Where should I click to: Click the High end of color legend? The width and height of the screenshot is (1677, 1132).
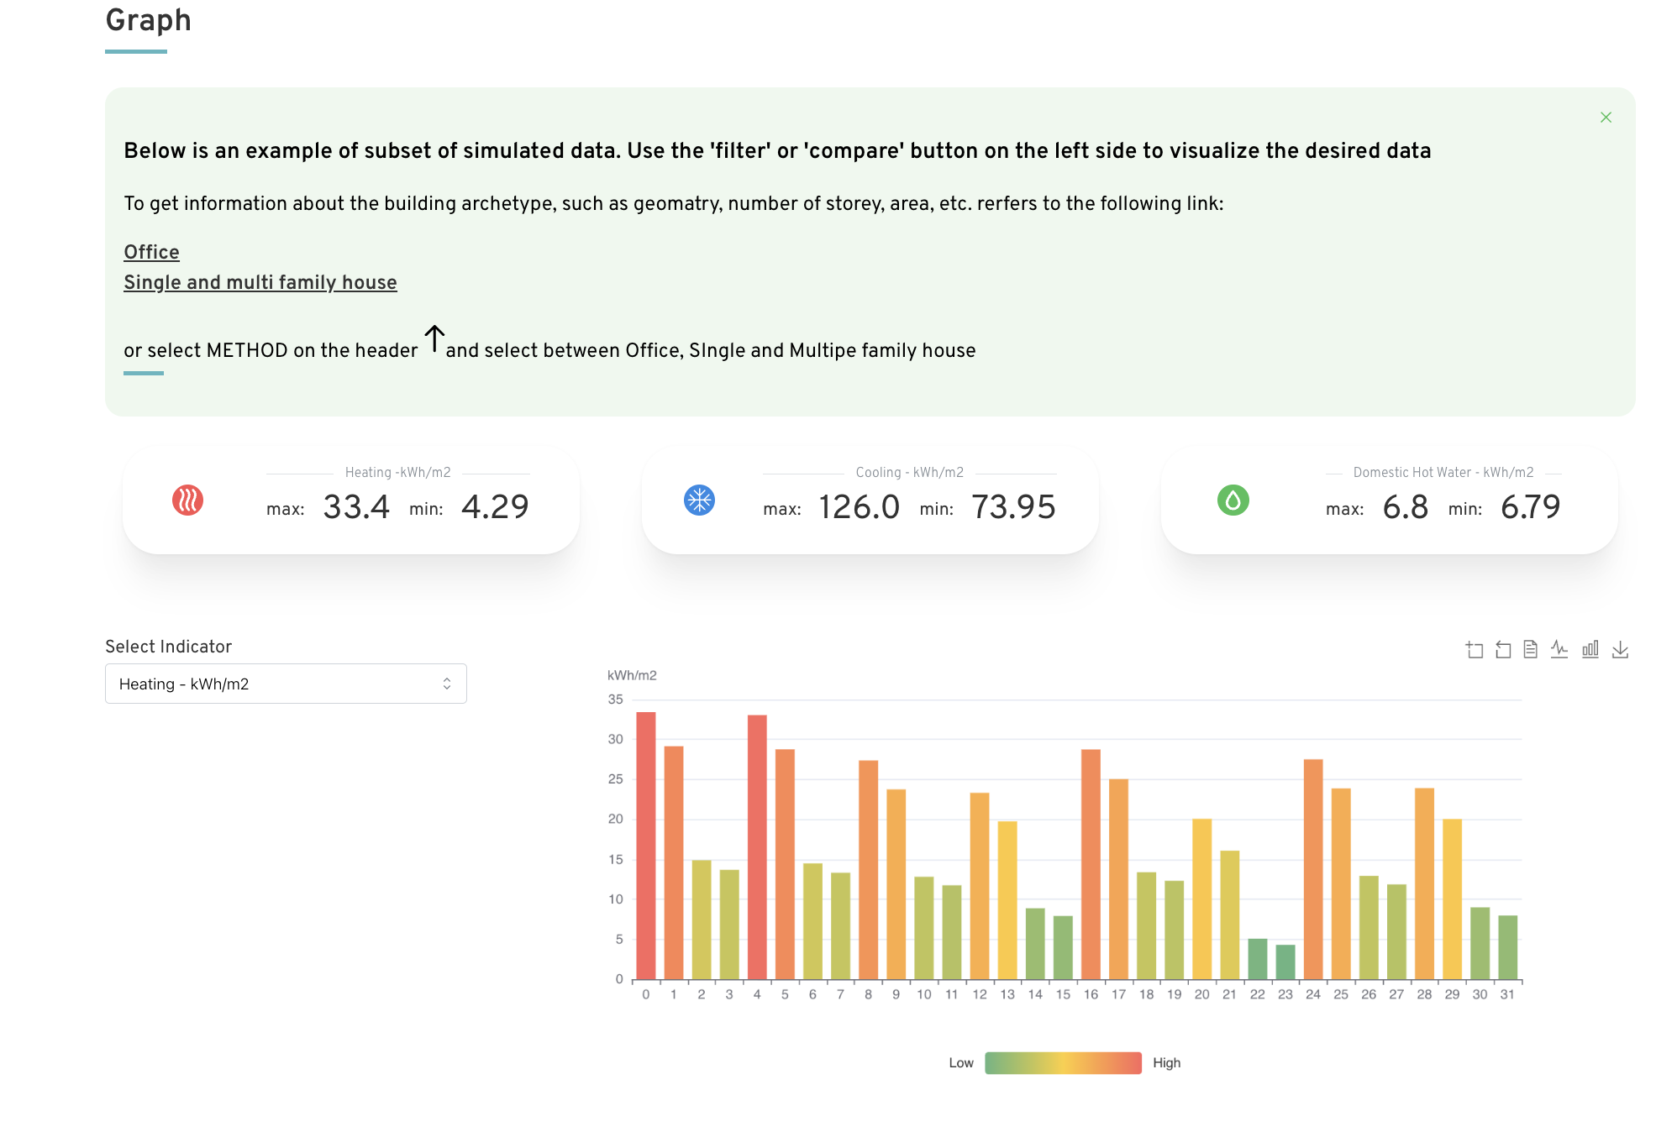(x=1166, y=1063)
